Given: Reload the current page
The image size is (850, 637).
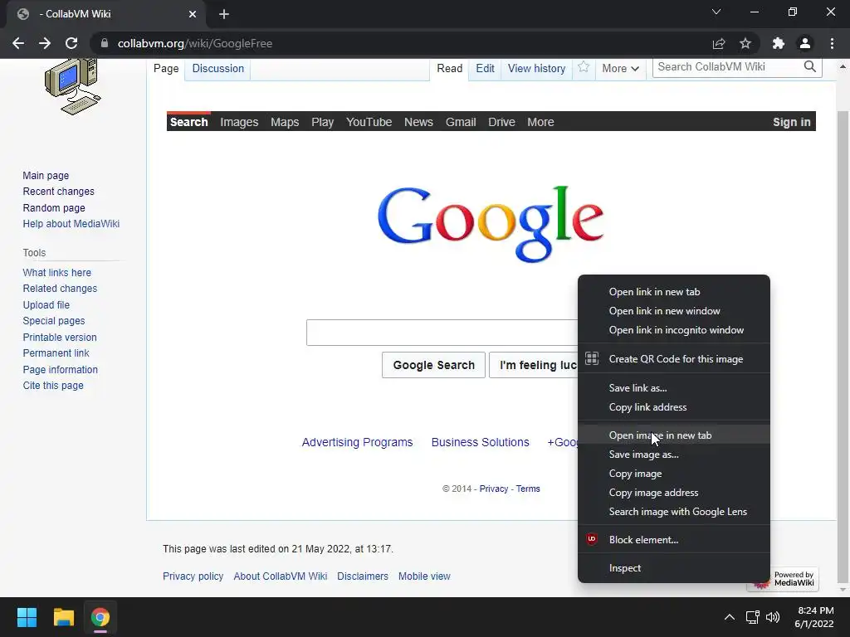Looking at the screenshot, I should coord(71,43).
